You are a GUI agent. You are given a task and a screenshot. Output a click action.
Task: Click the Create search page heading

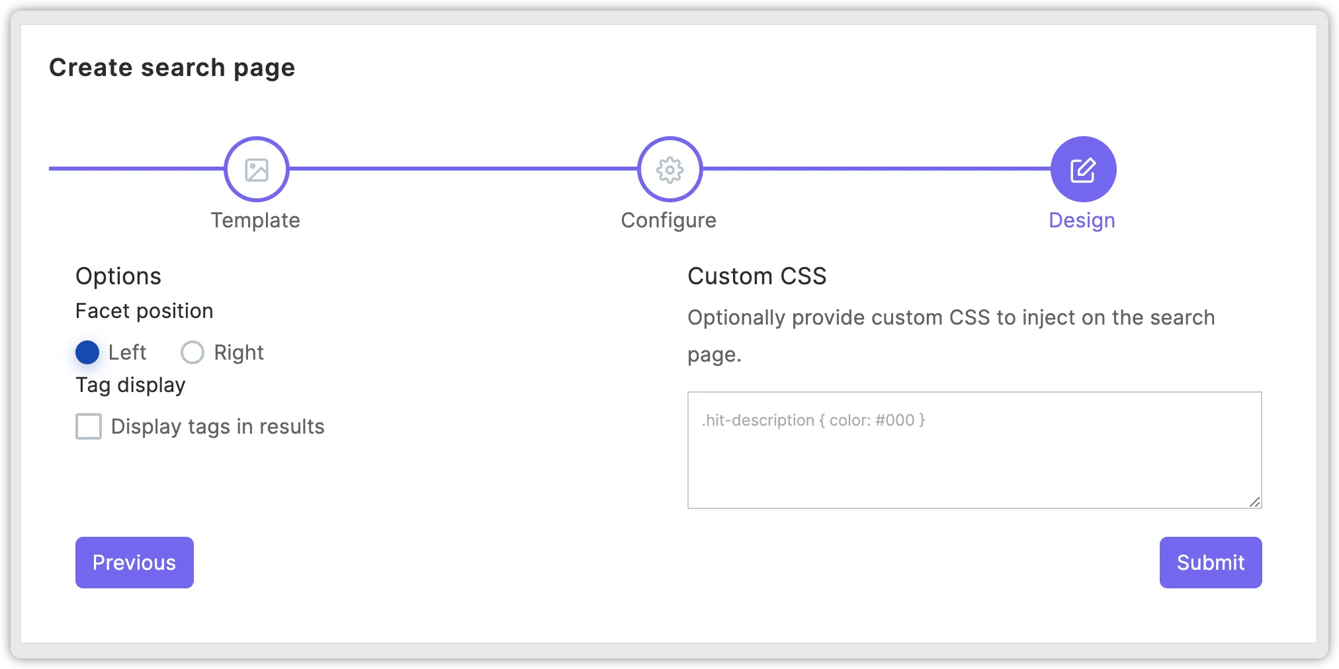[x=173, y=67]
